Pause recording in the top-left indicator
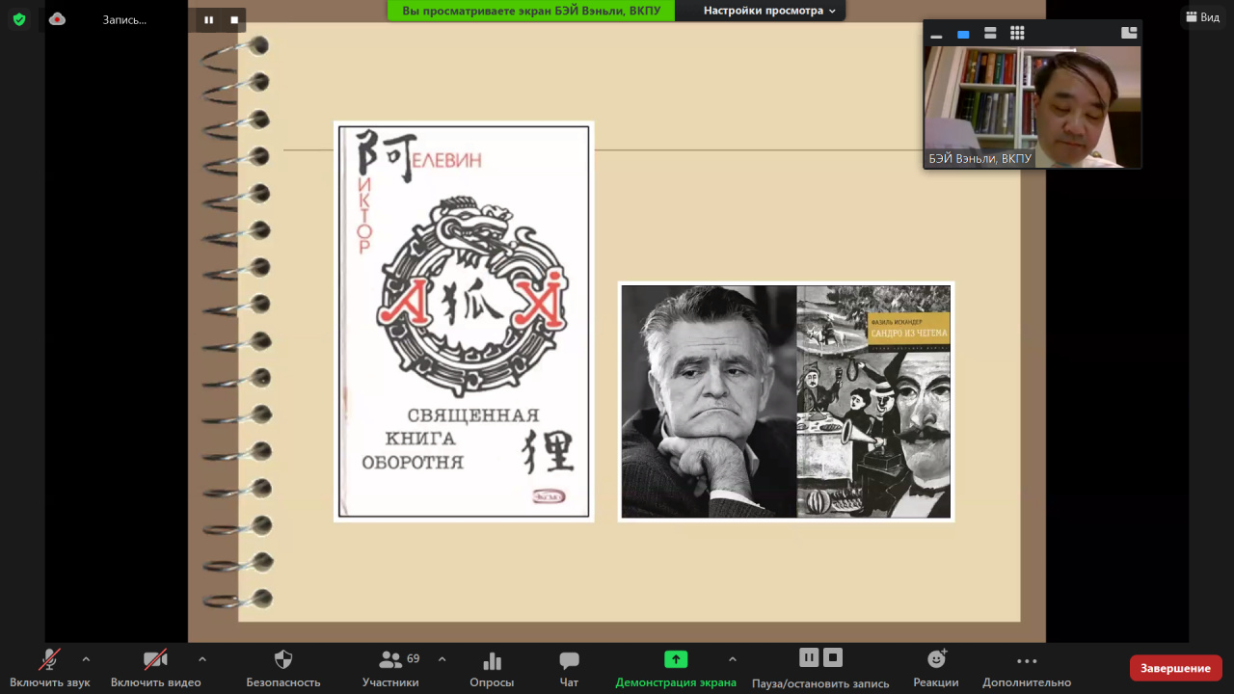This screenshot has width=1234, height=694. click(209, 19)
